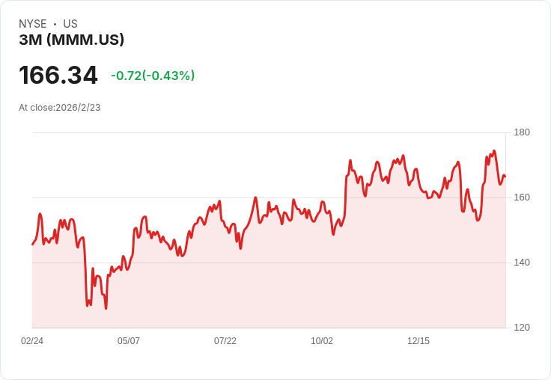Click the lowest dip of the red price line
551x380 pixels.
pyautogui.click(x=106, y=307)
